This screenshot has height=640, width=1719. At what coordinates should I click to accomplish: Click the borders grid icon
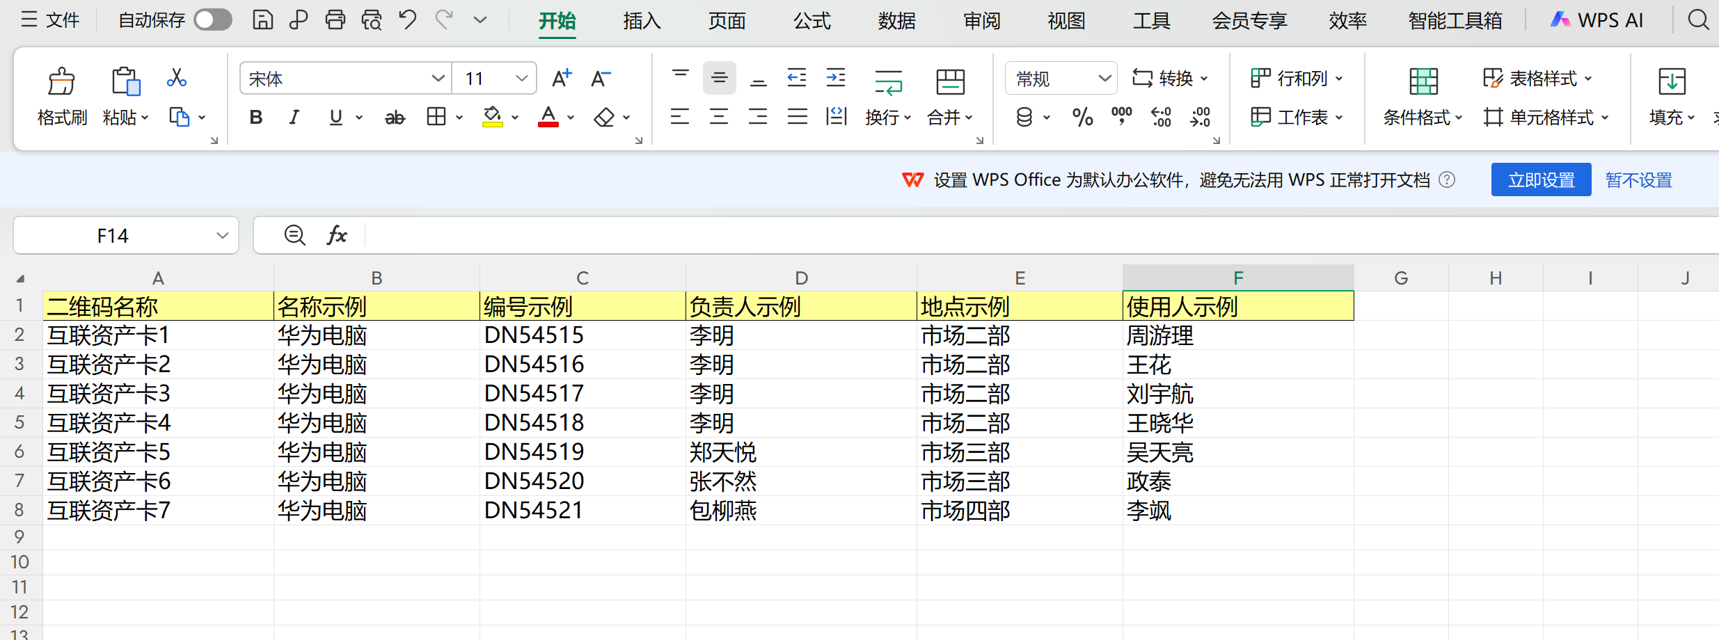(436, 117)
